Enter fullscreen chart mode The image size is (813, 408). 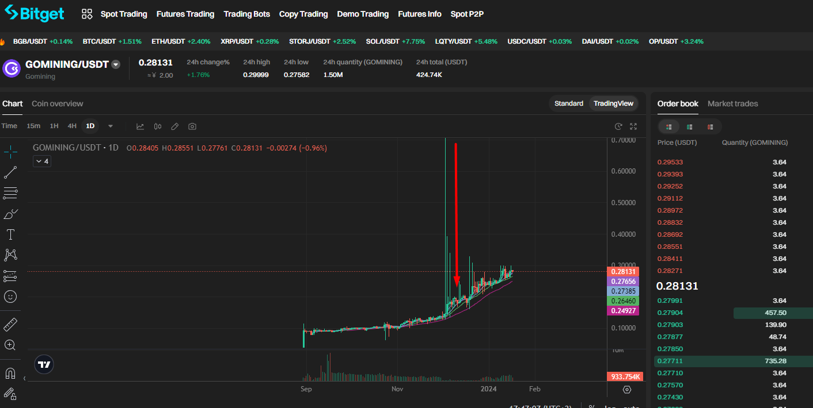tap(633, 126)
